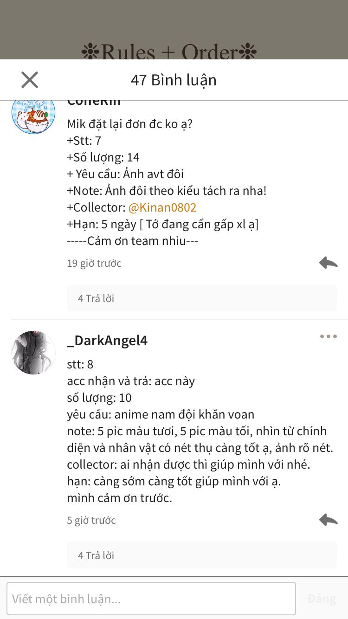Select the 19 giờ trước timestamp
The width and height of the screenshot is (348, 619).
(94, 264)
